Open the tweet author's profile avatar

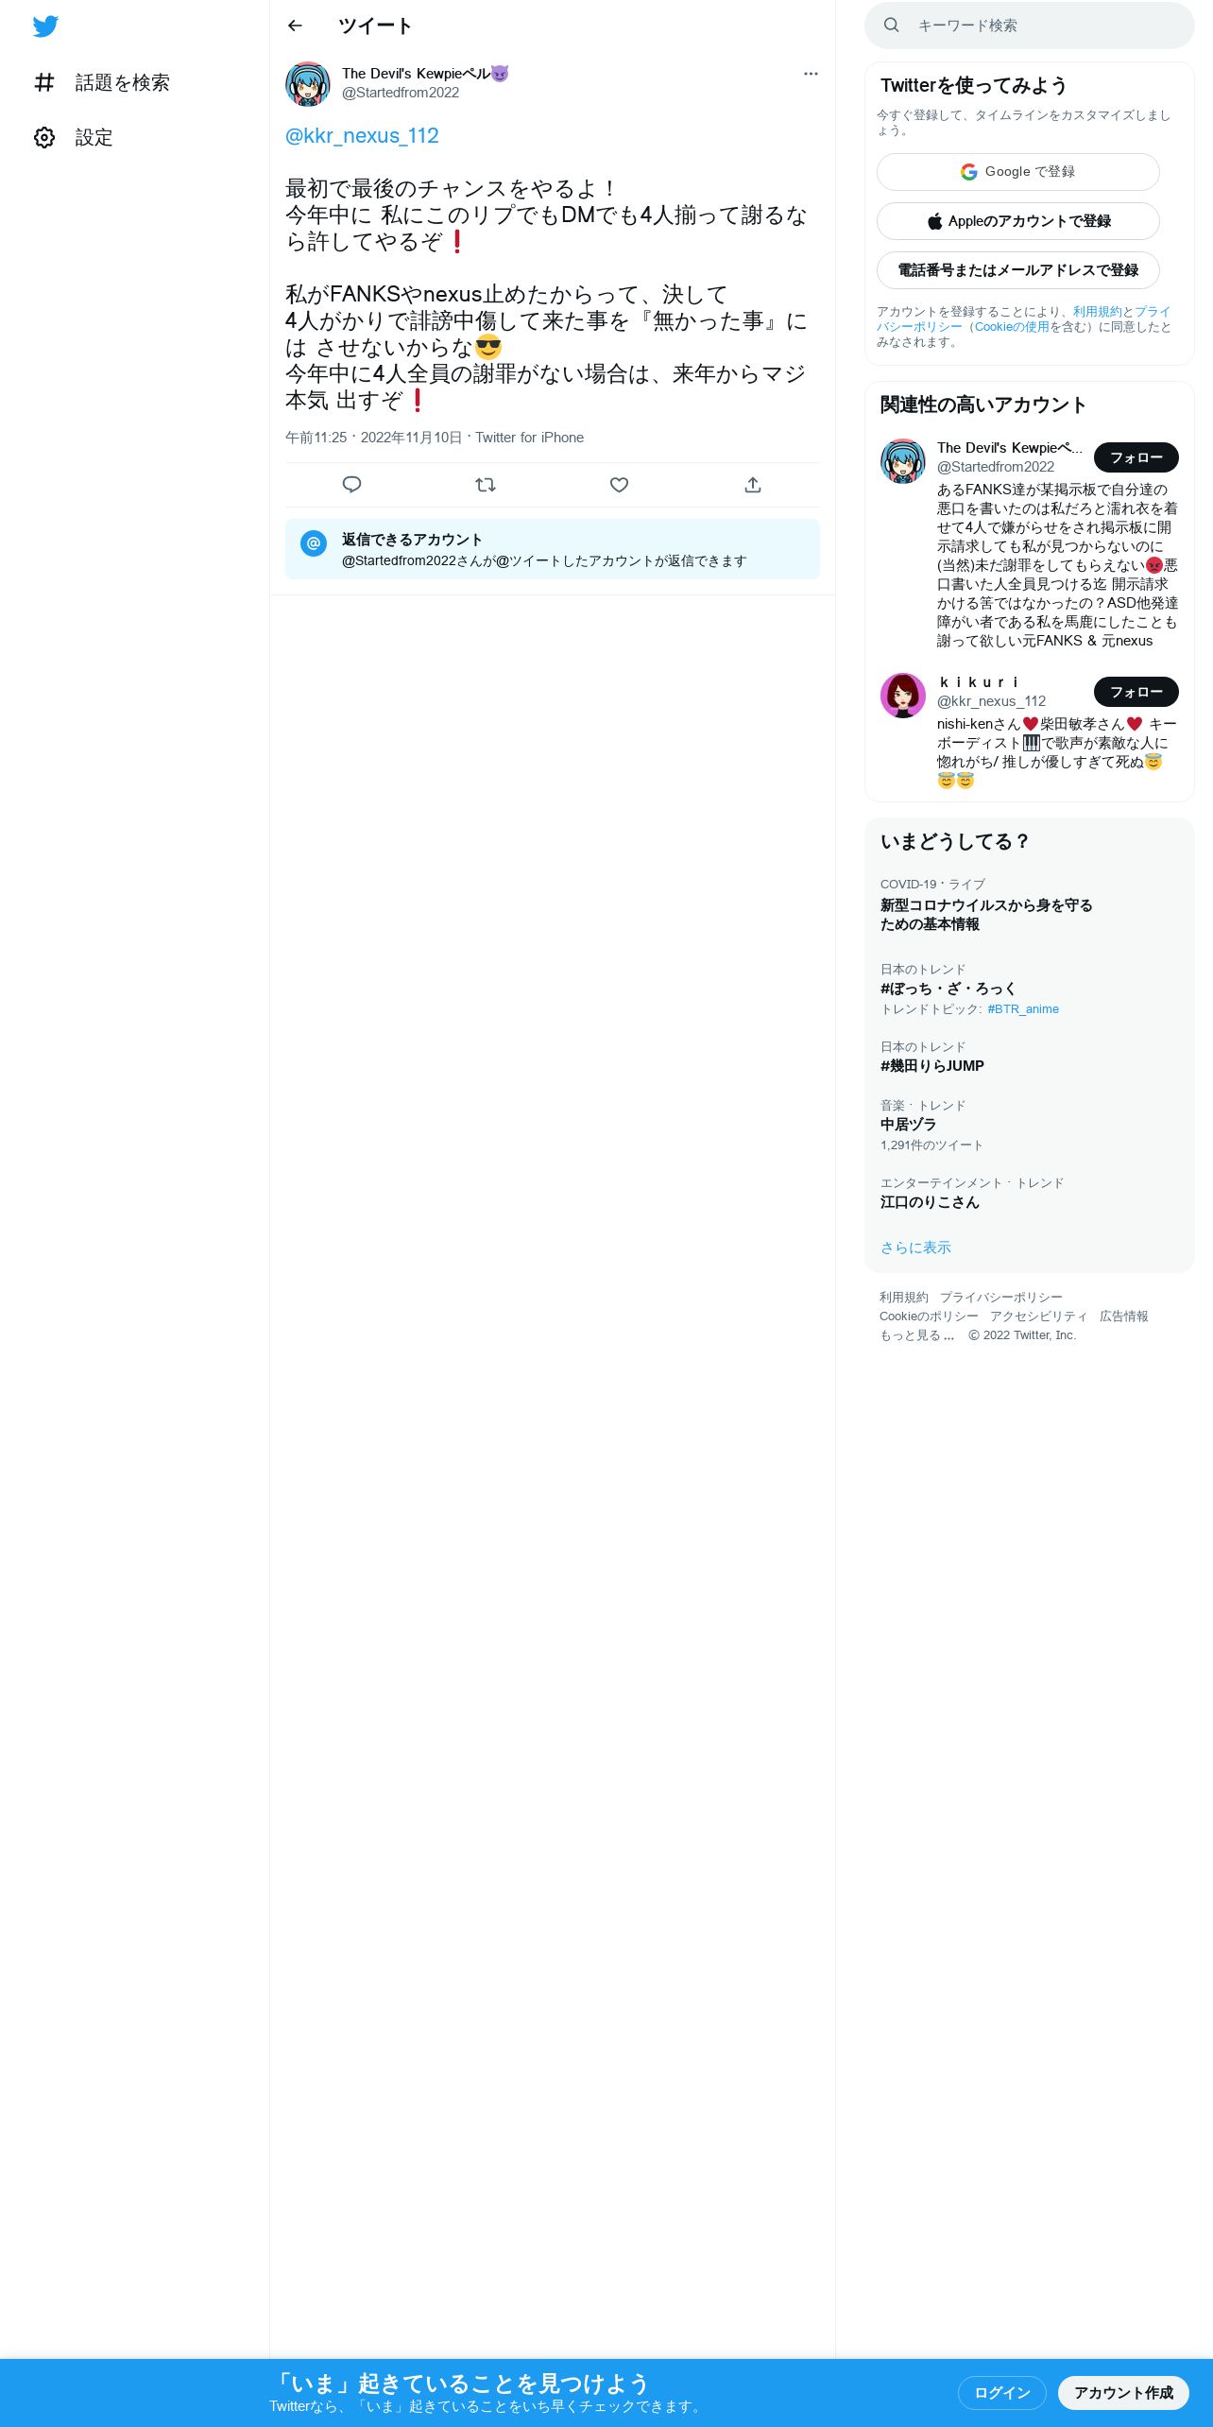pyautogui.click(x=308, y=84)
